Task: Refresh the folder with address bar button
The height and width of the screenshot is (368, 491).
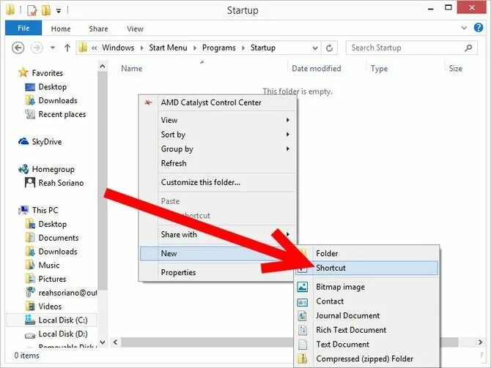Action: pyautogui.click(x=329, y=48)
